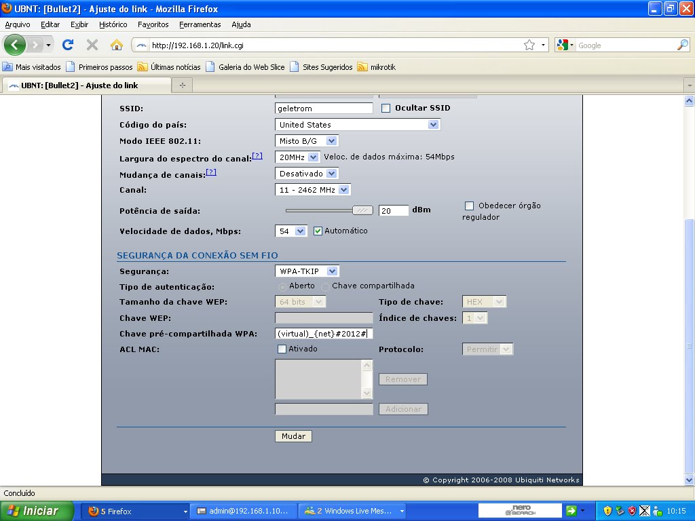Viewport: 695px width, 521px height.
Task: Open the 20MHz channel width dropdown
Action: pos(297,157)
